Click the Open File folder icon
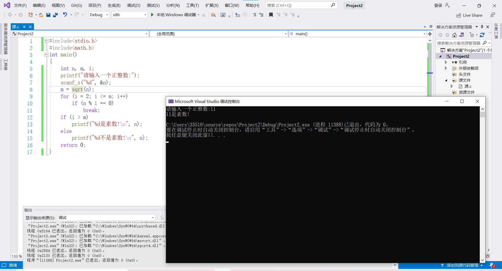This screenshot has width=502, height=271. coord(41,15)
